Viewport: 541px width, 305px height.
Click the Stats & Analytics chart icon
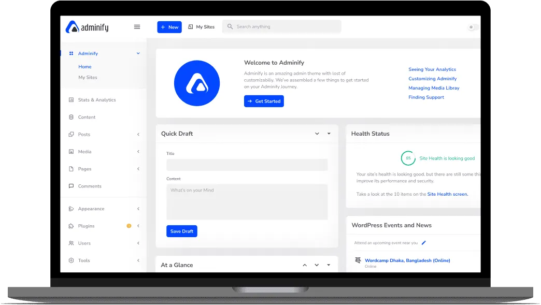pyautogui.click(x=71, y=100)
